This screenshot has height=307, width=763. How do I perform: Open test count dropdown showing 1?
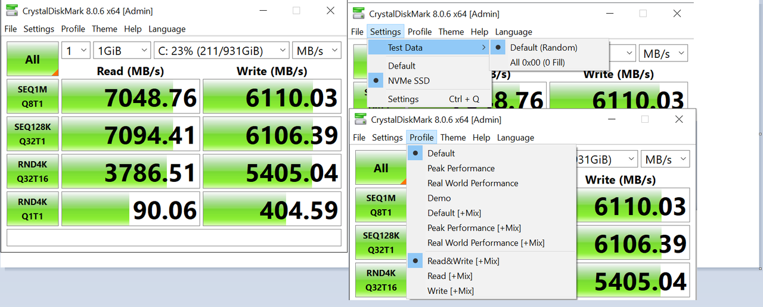point(76,51)
